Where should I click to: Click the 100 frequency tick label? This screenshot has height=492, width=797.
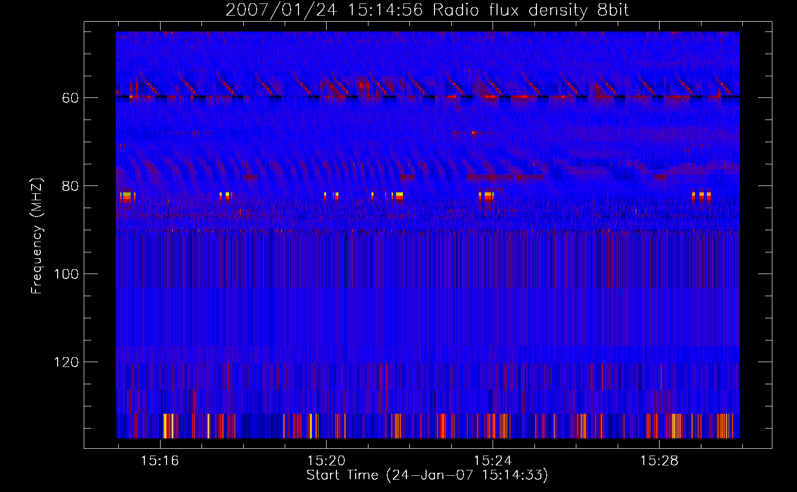(x=66, y=274)
